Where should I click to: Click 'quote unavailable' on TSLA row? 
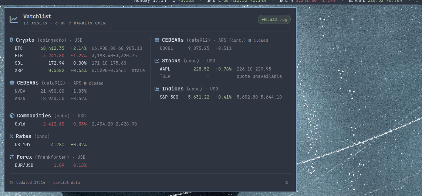pos(259,76)
